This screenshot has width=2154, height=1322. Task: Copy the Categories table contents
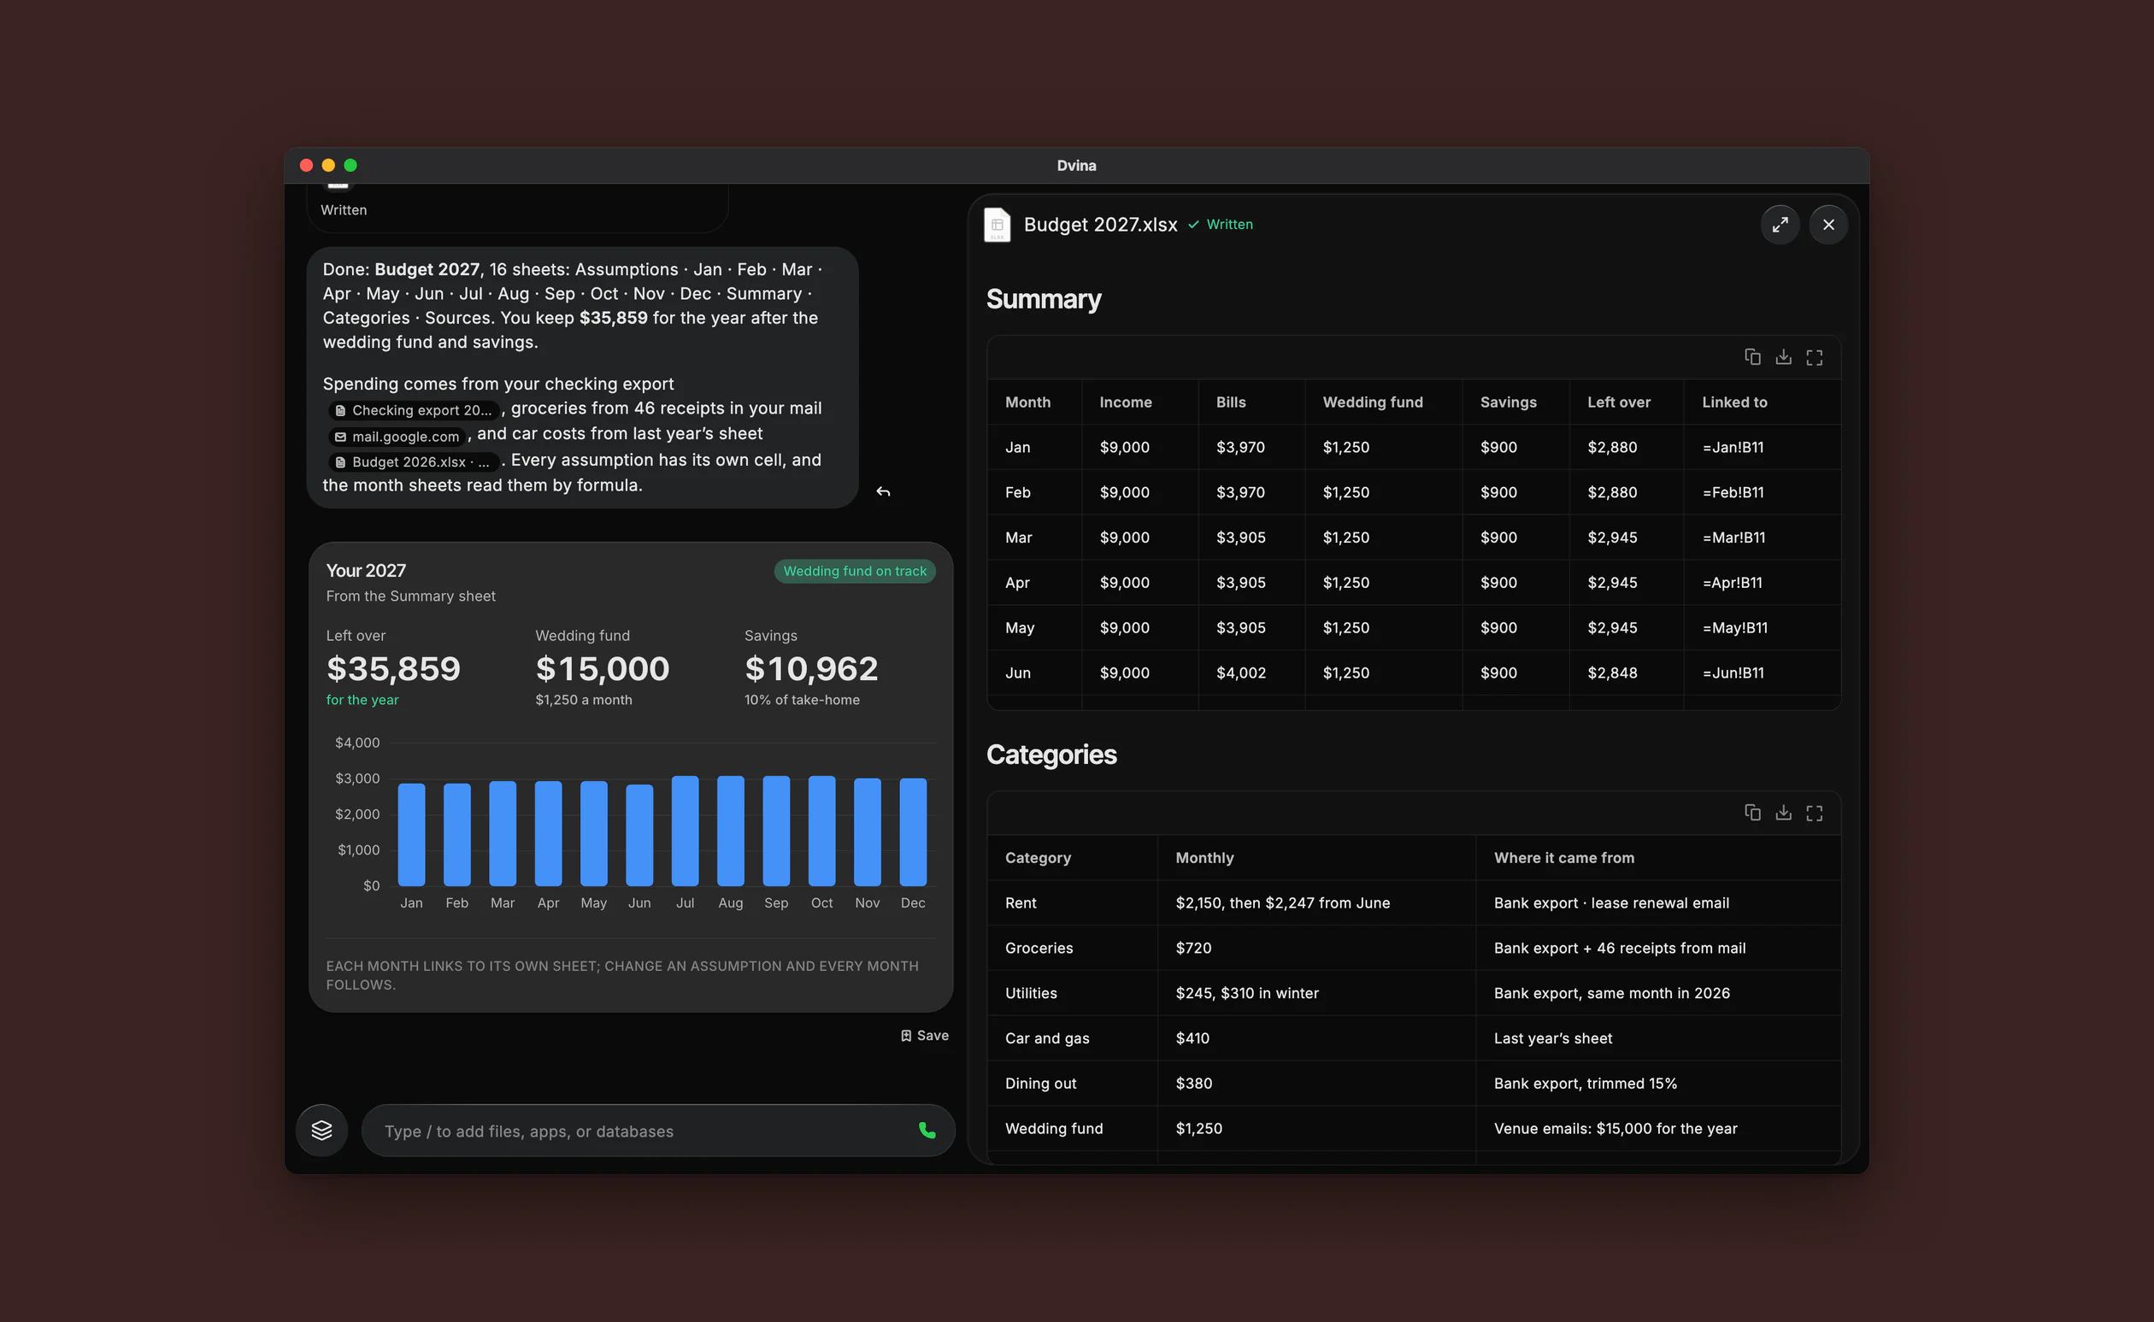coord(1751,813)
